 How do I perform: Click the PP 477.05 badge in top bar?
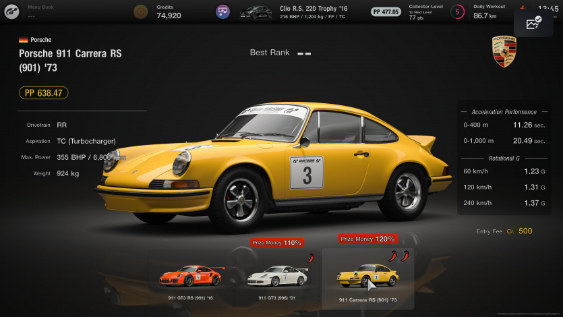point(386,11)
